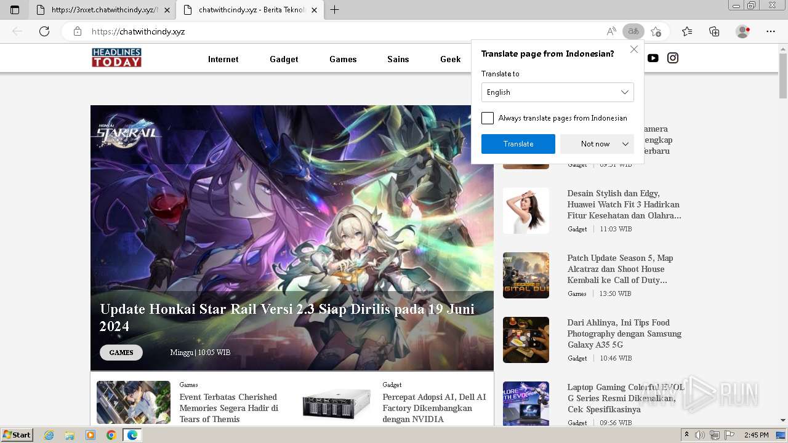Open the Geek menu item

pyautogui.click(x=450, y=59)
